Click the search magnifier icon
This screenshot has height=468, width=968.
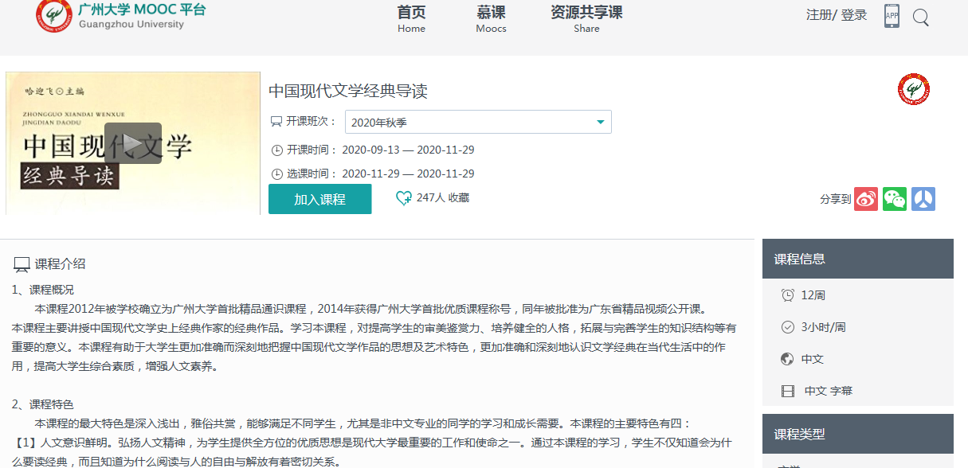(920, 17)
